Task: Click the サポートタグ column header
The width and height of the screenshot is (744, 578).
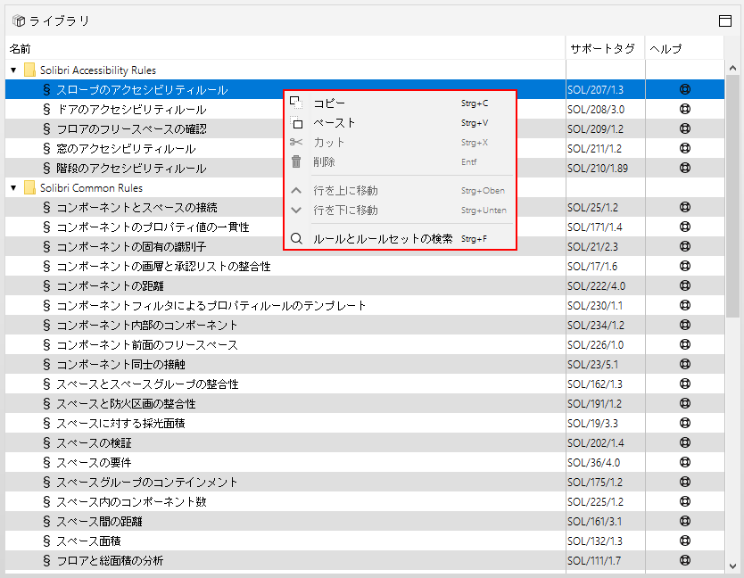Action: pos(605,48)
